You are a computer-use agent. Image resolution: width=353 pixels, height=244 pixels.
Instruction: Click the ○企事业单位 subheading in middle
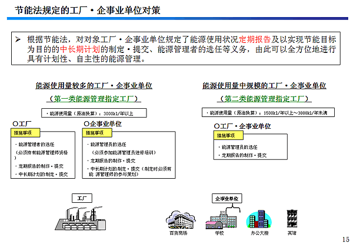102,123
